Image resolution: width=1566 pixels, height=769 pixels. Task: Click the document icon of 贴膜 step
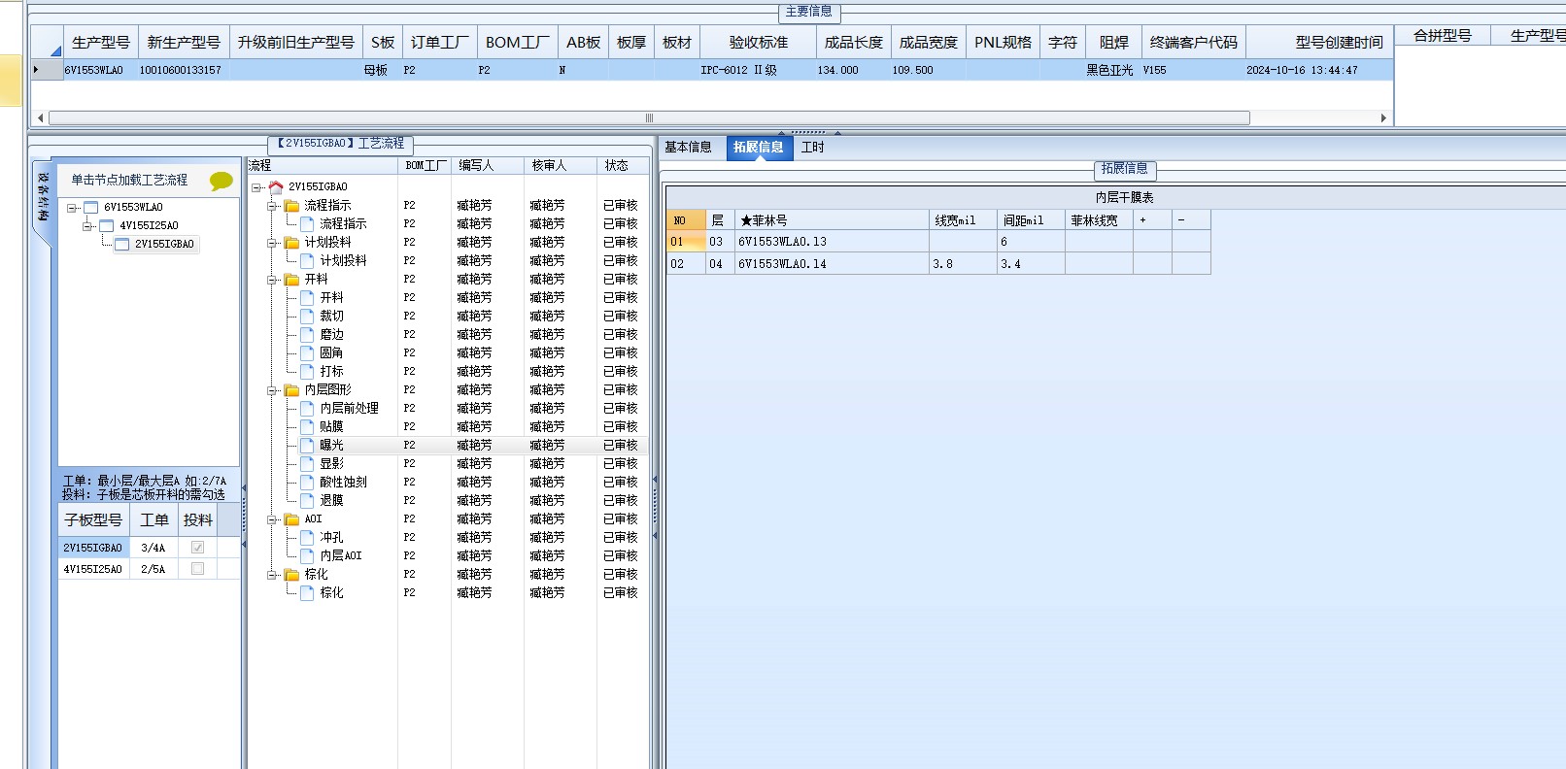(x=307, y=426)
